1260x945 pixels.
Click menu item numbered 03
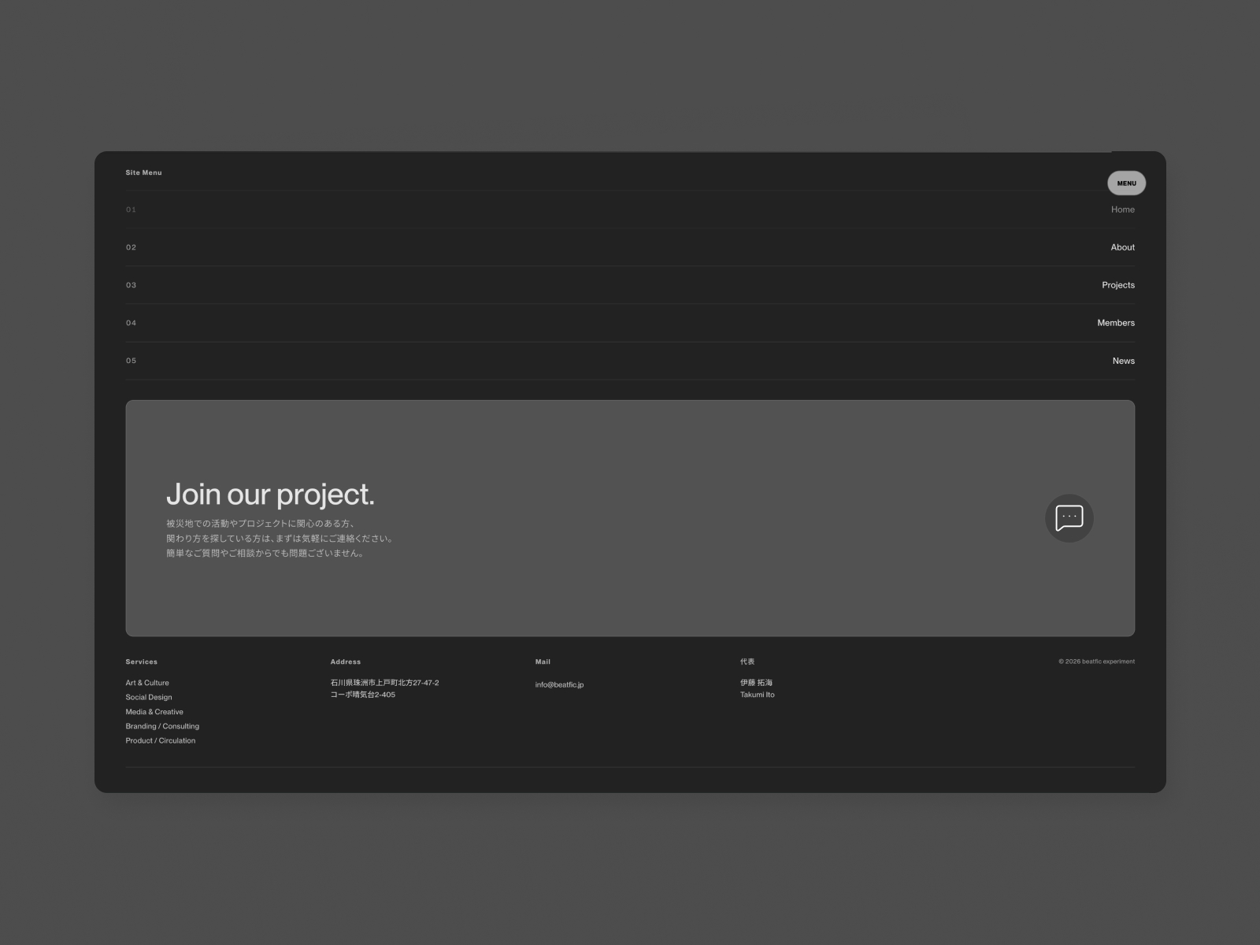[x=131, y=284]
